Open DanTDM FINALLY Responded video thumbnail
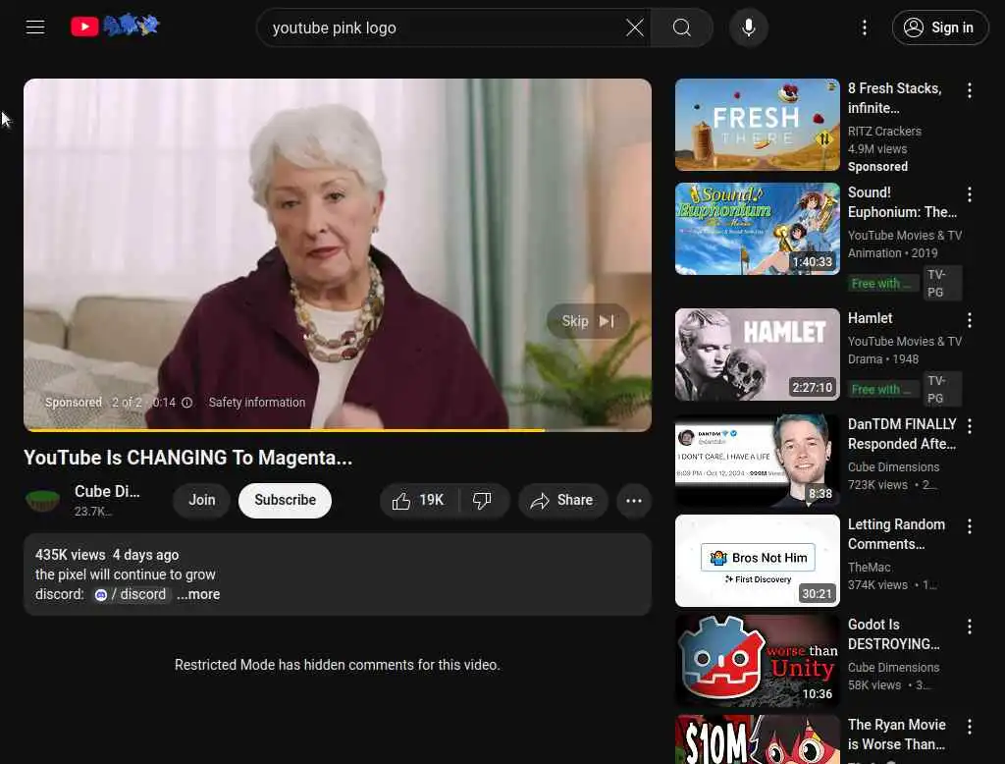 point(757,461)
